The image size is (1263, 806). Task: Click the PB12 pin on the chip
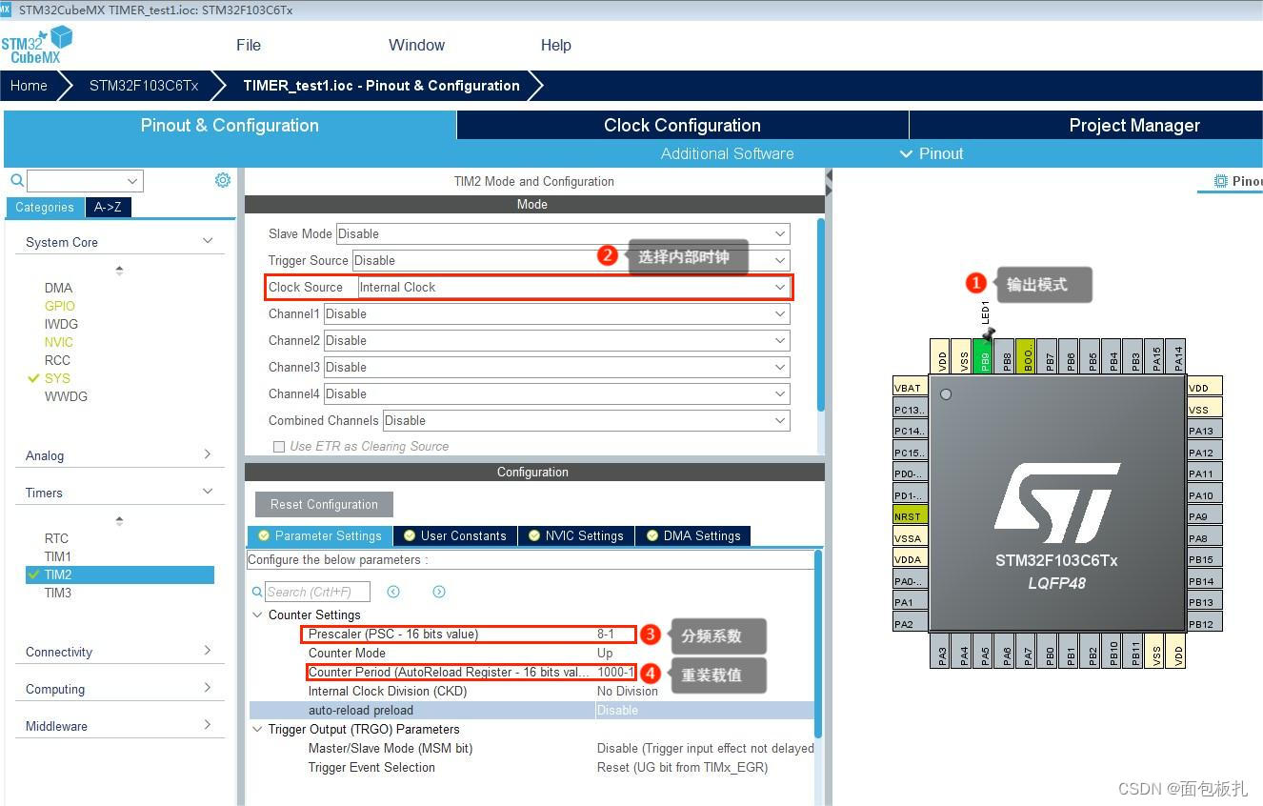[1204, 624]
